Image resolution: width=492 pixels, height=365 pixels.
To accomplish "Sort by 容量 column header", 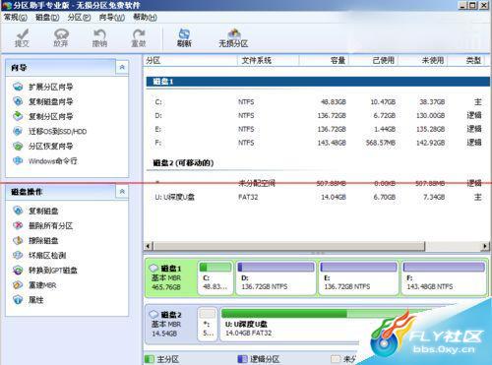I will [324, 60].
